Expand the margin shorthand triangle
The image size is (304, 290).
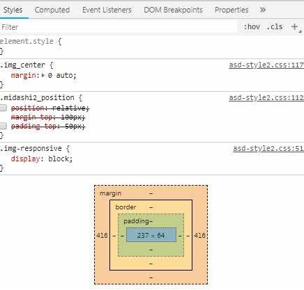tap(43, 75)
